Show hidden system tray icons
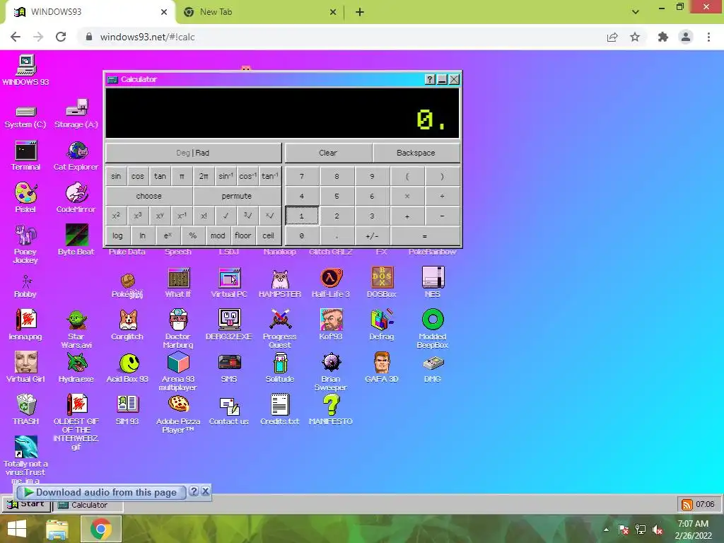This screenshot has width=724, height=543. click(606, 529)
